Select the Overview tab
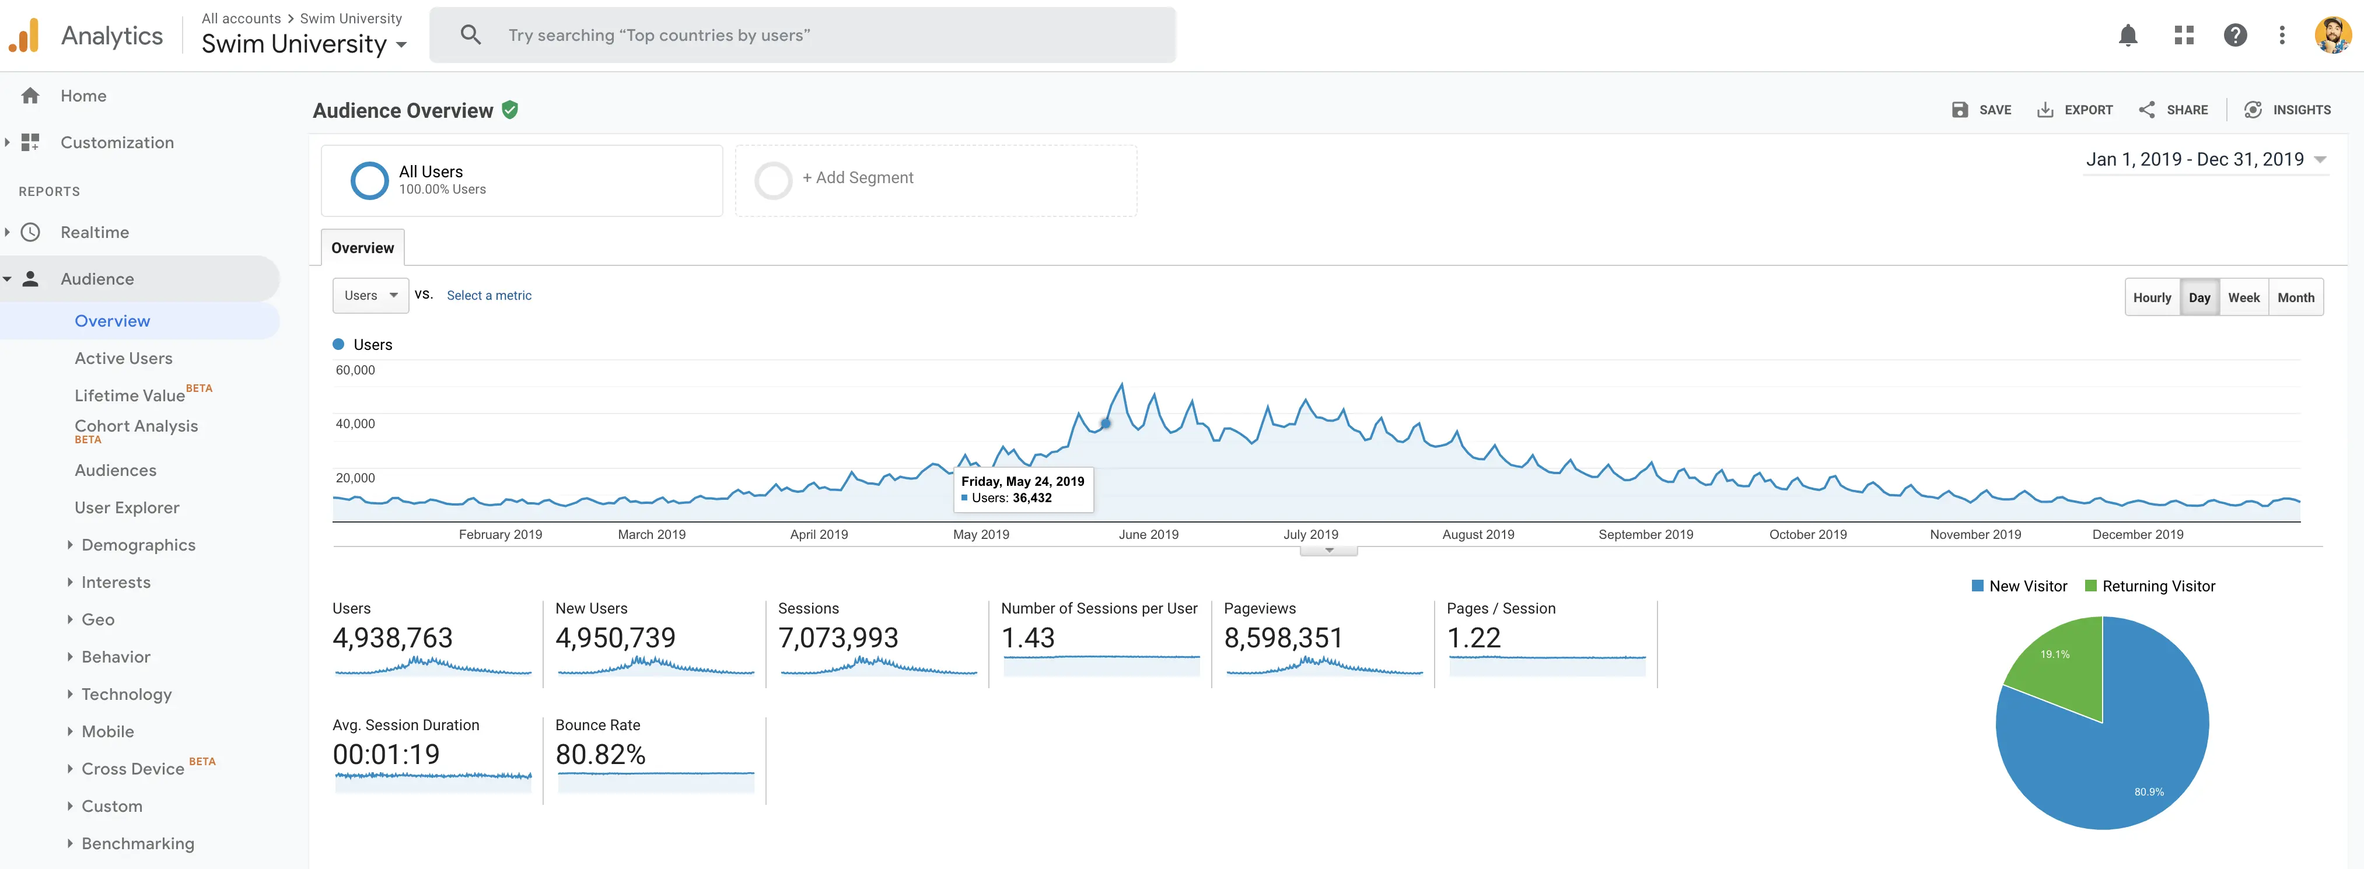 (x=362, y=248)
